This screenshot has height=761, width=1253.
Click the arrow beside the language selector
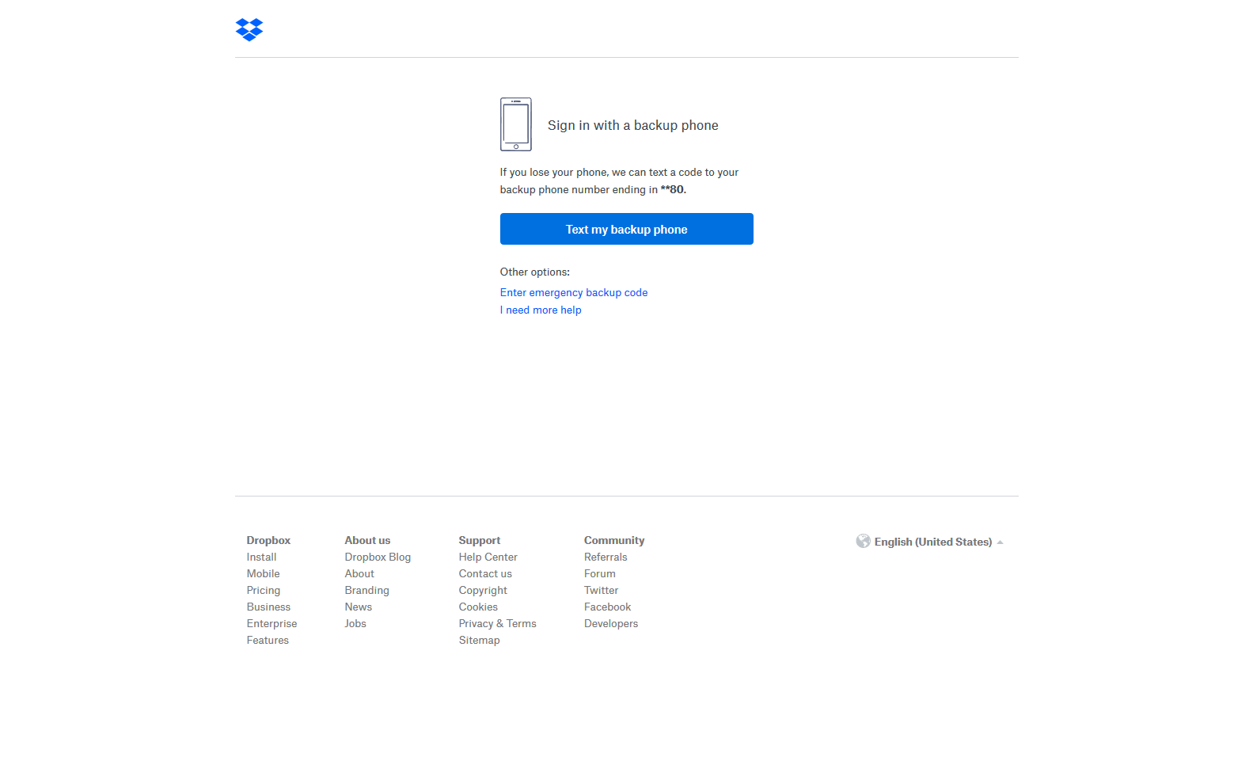[1001, 542]
